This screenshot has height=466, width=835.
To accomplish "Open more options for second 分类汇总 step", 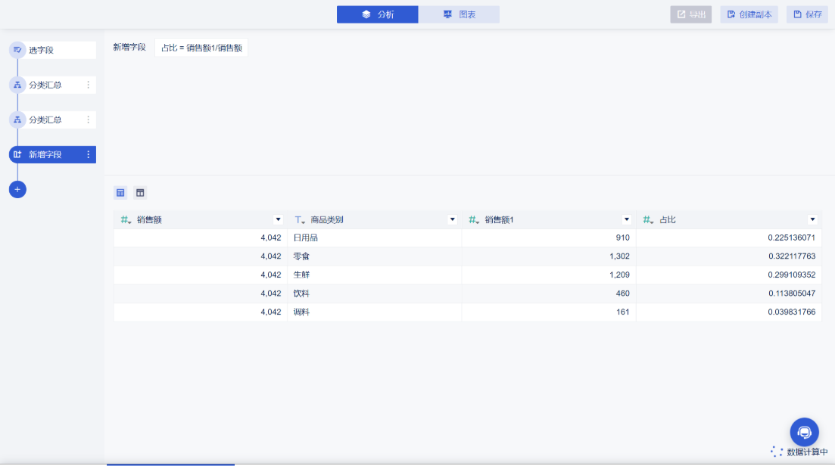I will 89,120.
